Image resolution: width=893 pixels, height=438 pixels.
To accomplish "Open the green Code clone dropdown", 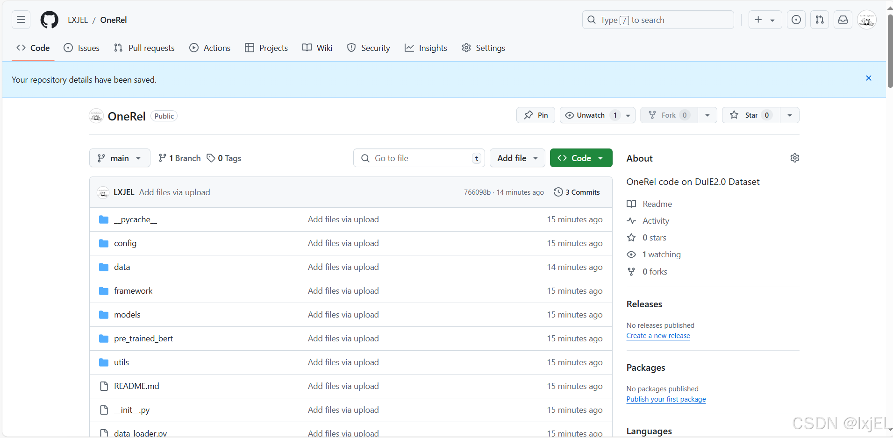I will pos(581,158).
